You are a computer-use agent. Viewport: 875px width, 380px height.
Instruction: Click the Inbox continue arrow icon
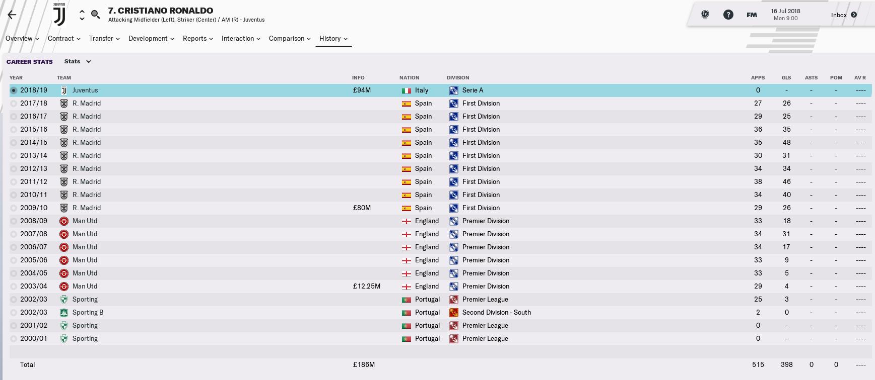pyautogui.click(x=853, y=15)
